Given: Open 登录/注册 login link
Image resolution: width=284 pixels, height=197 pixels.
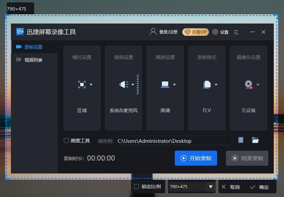Looking at the screenshot, I should coord(168,32).
